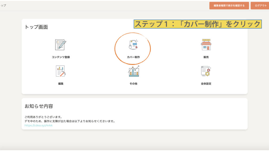Open the cdea.xyz/4rkk link
The image size is (269, 151).
(x=39, y=125)
